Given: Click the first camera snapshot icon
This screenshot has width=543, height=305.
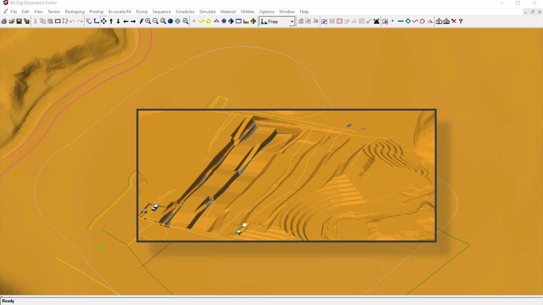Looking at the screenshot, I should [x=438, y=21].
